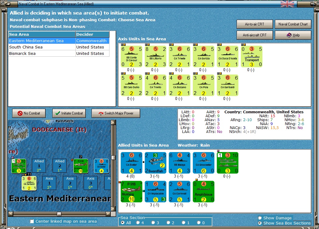Select sea section 1 radio button

click(x=183, y=223)
